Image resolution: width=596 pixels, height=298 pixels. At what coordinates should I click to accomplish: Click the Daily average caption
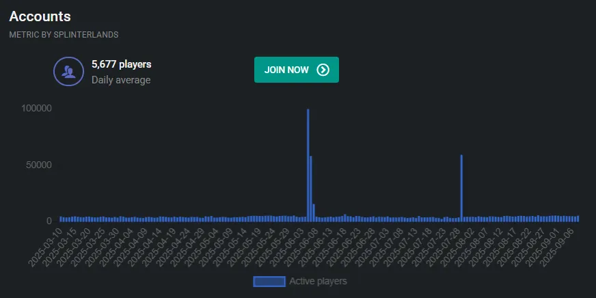121,80
